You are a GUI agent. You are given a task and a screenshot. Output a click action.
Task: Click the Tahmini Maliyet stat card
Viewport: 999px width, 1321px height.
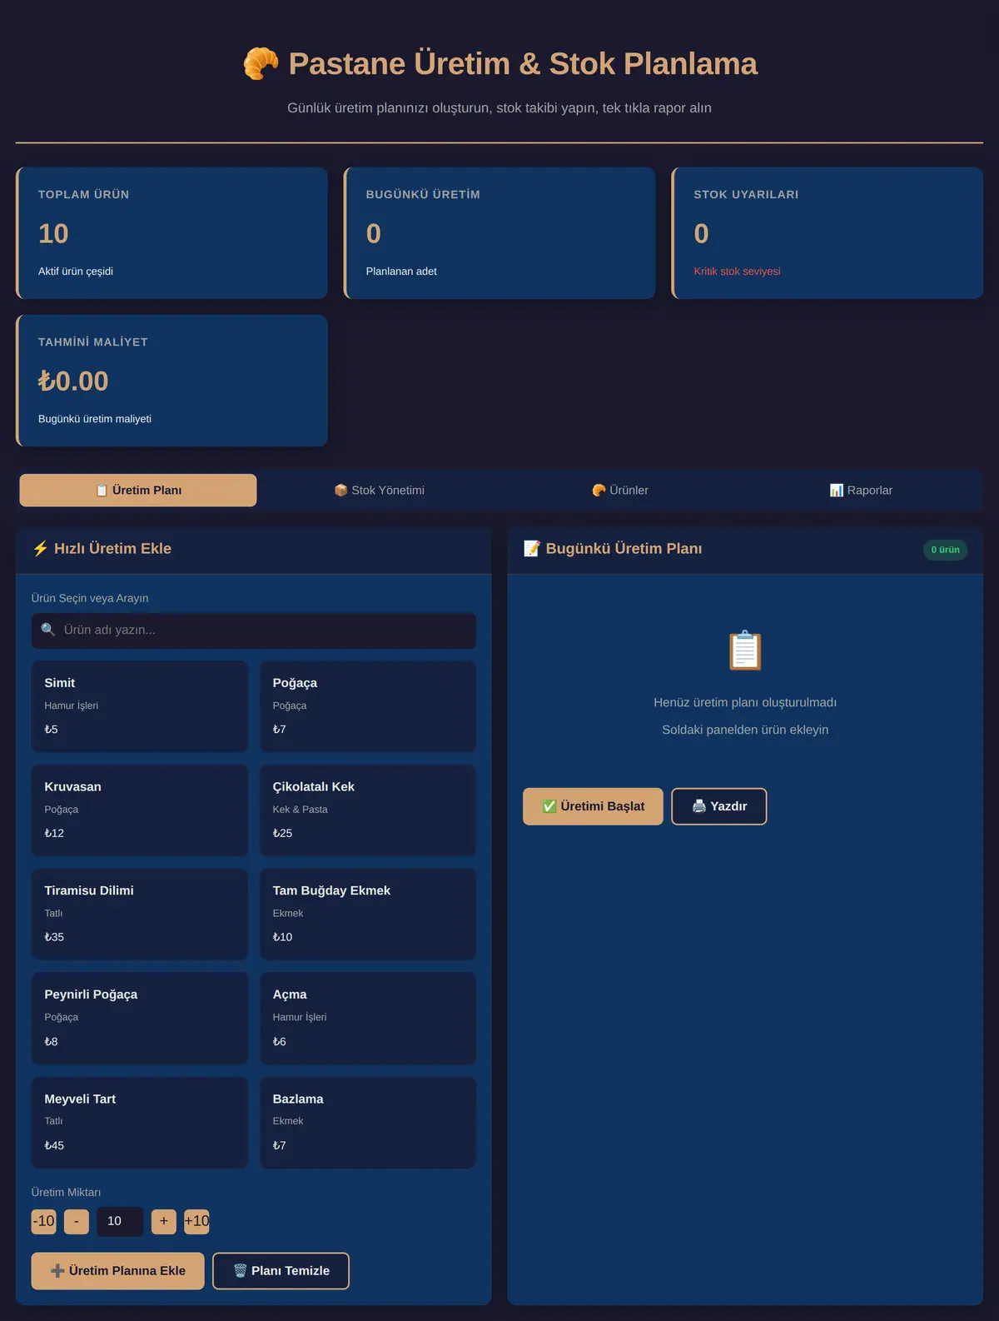tap(171, 381)
